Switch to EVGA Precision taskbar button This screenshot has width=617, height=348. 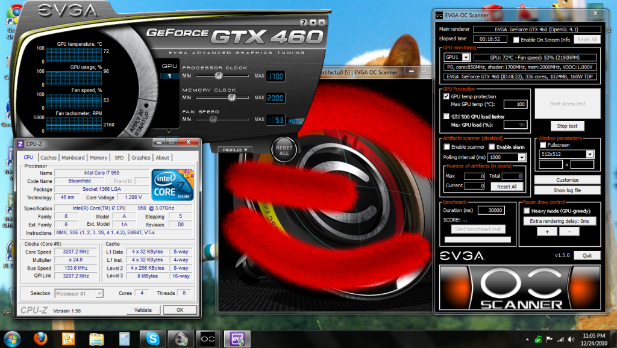tap(181, 338)
